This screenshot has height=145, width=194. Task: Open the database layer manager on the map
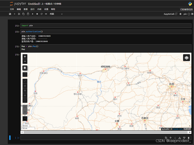coord(25,68)
